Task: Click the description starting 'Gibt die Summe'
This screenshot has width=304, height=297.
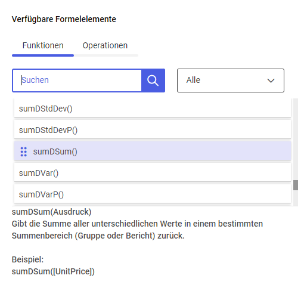Action: [x=137, y=230]
